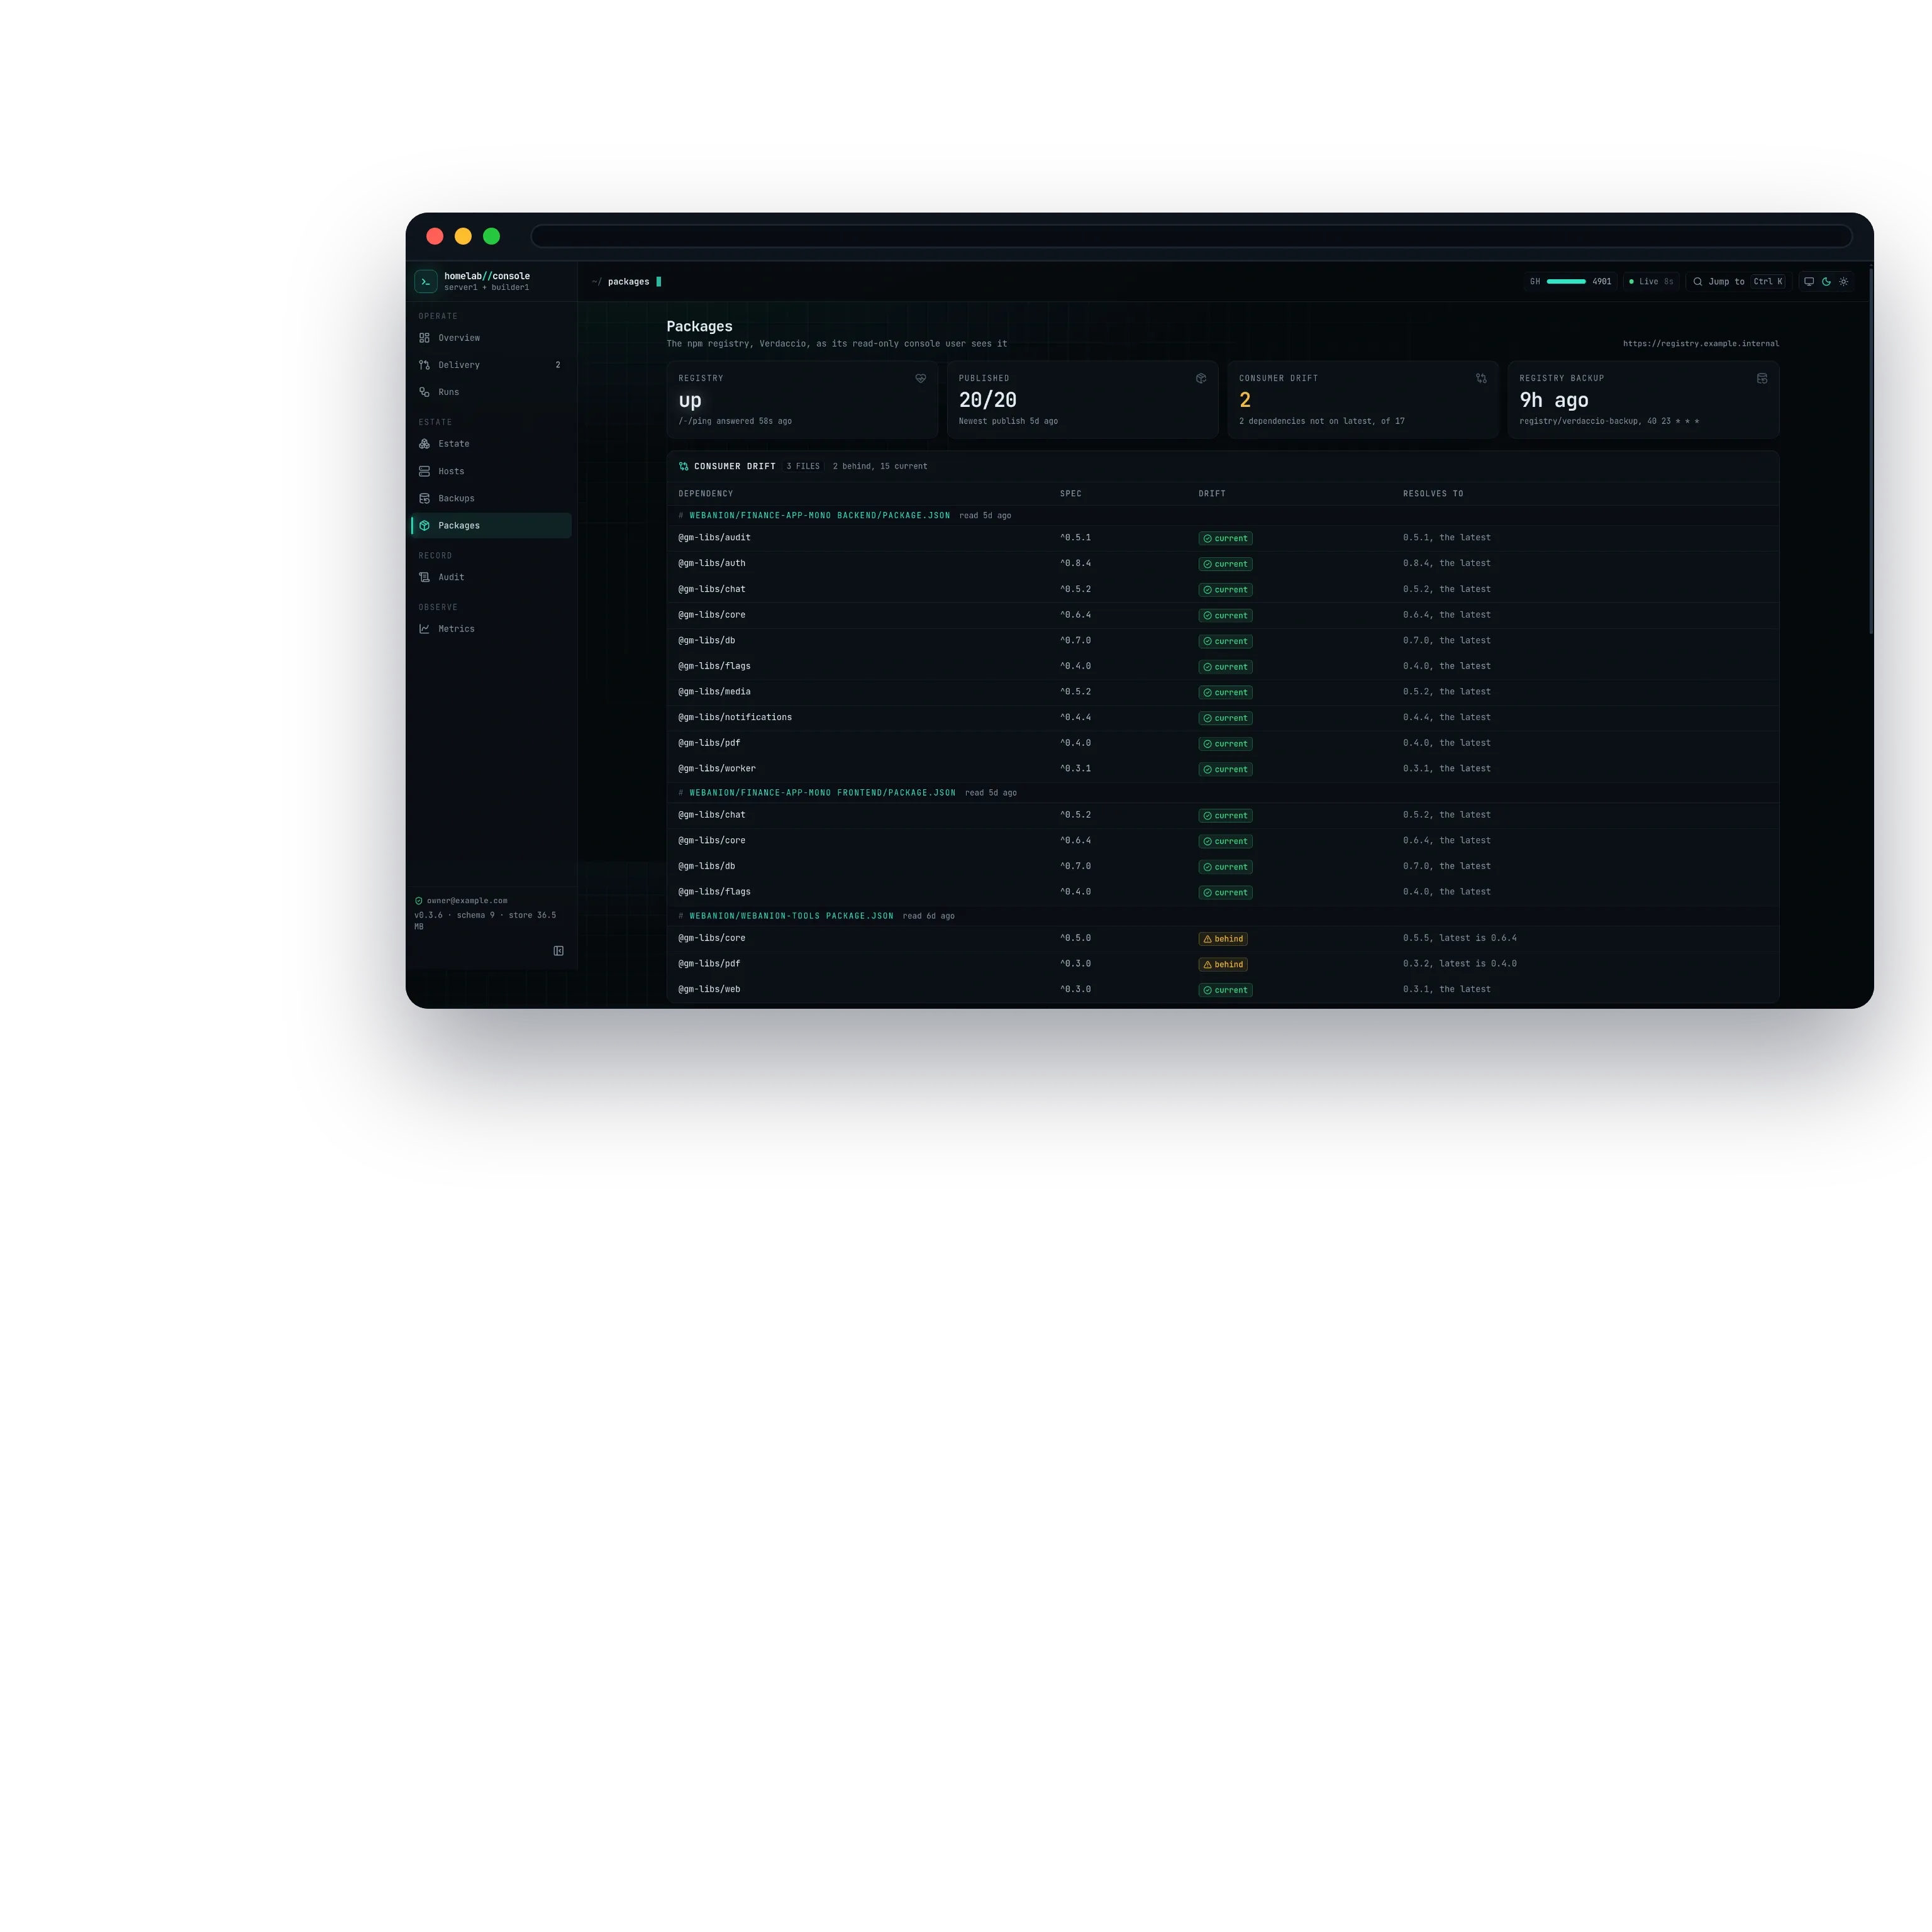
Task: Select the Packages sidebar item
Action: 491,526
